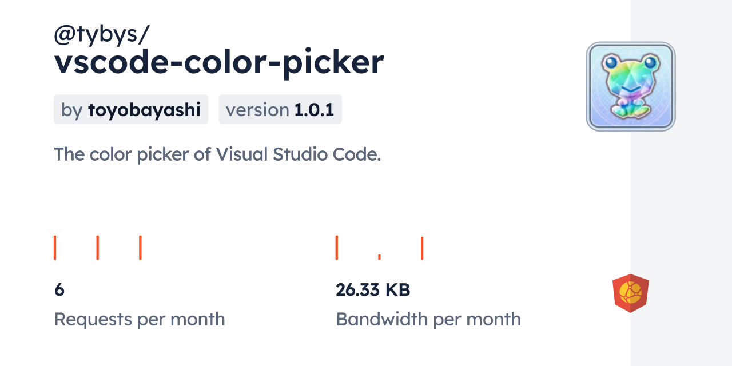Click the first bandwidth chart bar
This screenshot has width=732, height=366.
[x=337, y=248]
